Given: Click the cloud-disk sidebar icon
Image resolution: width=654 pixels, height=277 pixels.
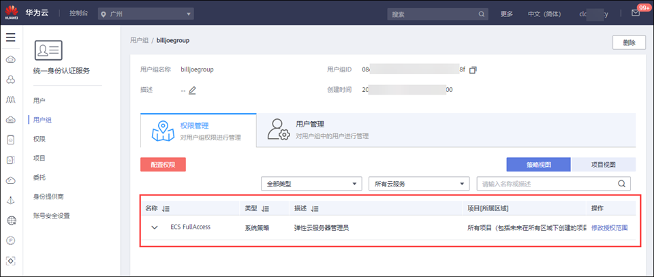Looking at the screenshot, I should tap(11, 120).
